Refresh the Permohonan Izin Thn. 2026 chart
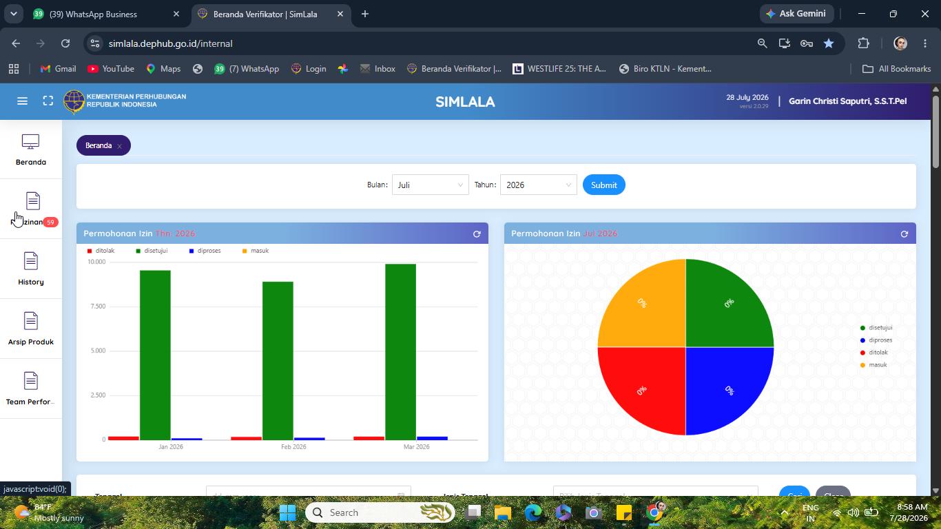This screenshot has height=529, width=941. pos(477,234)
